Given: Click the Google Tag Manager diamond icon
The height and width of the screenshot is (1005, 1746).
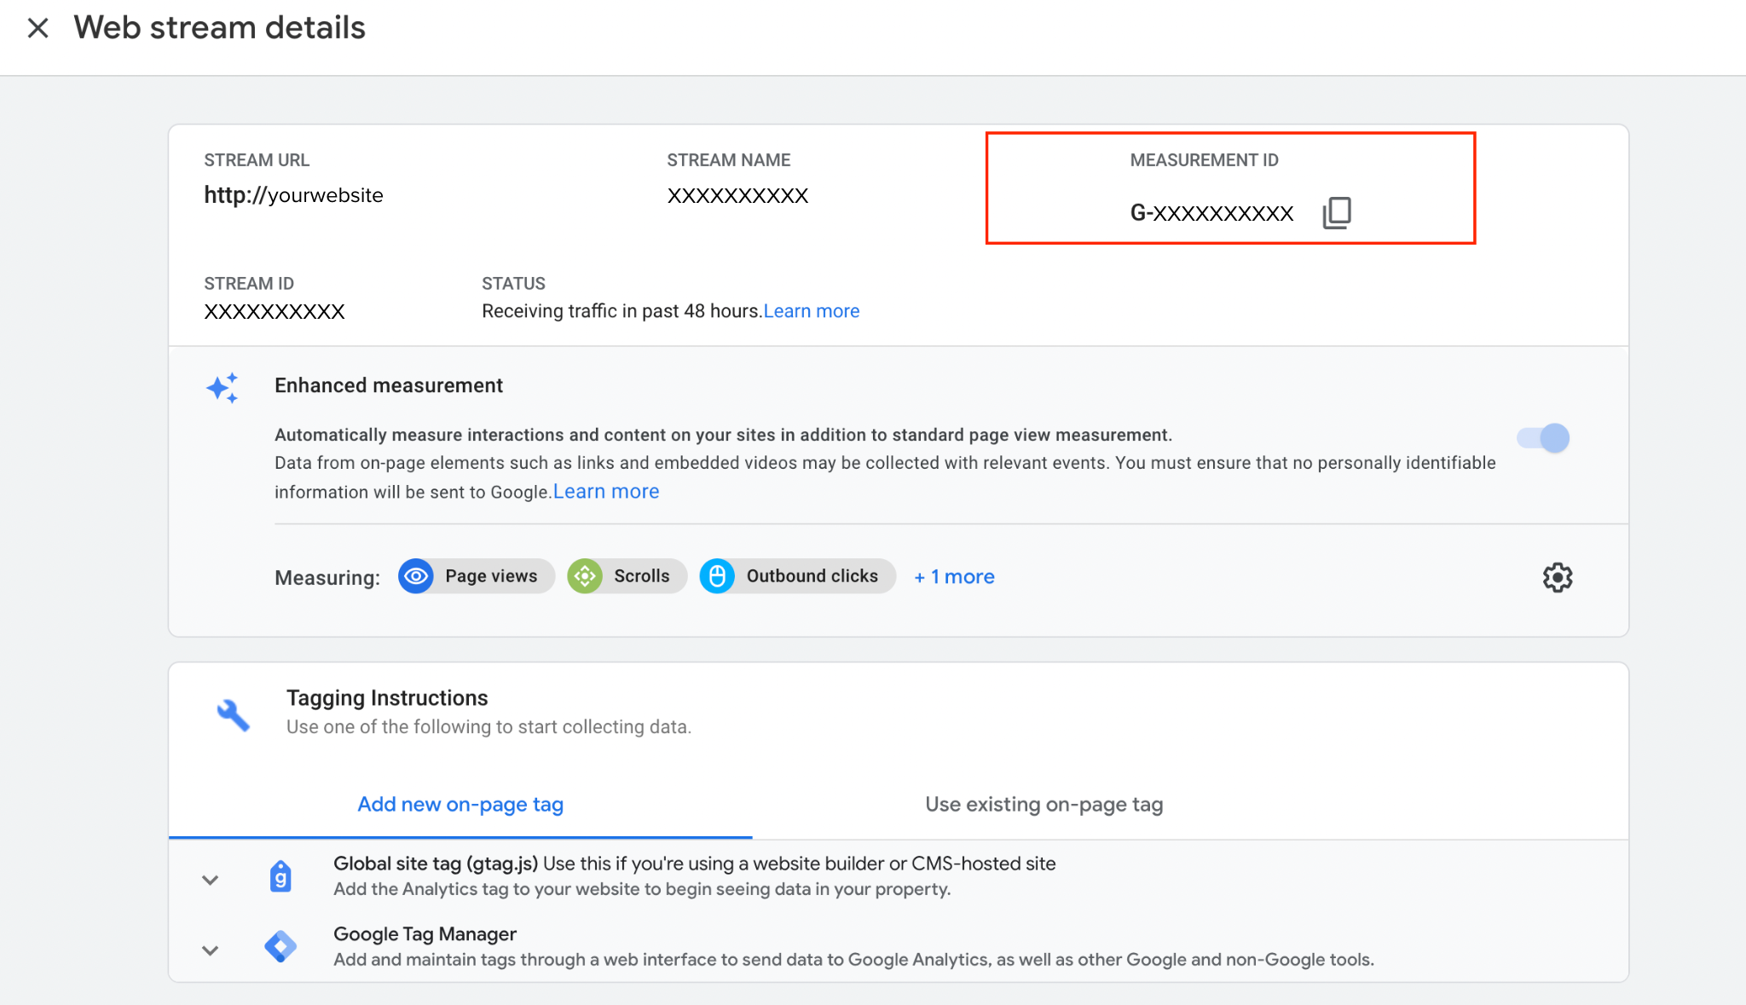Looking at the screenshot, I should pos(281,946).
